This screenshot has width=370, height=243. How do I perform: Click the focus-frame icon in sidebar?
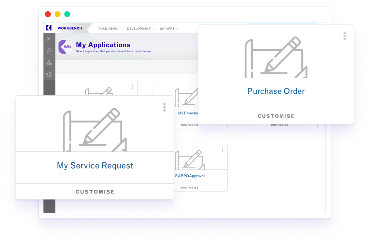coord(49,39)
